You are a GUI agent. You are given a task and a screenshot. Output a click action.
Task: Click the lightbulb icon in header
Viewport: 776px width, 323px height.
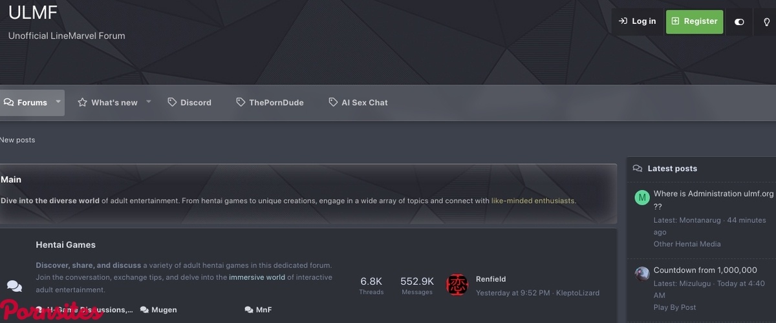(766, 21)
